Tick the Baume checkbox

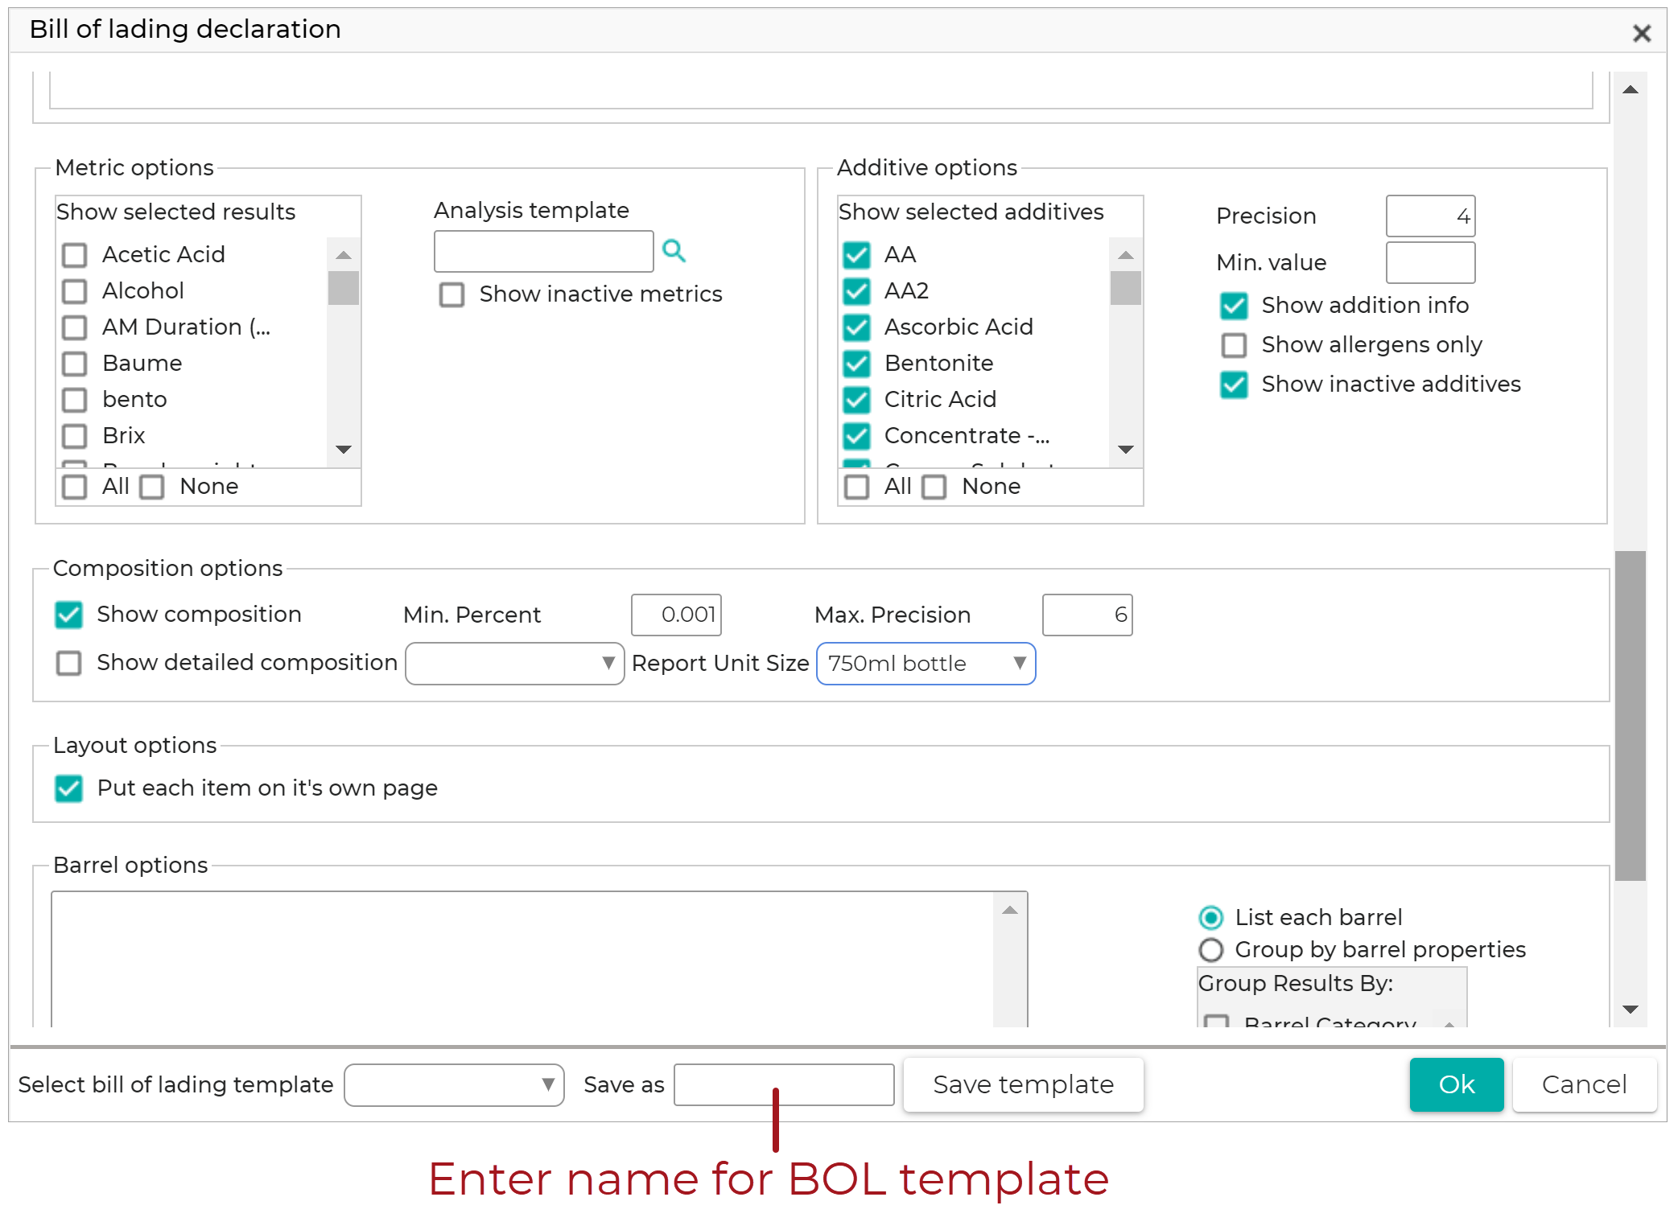pos(75,364)
